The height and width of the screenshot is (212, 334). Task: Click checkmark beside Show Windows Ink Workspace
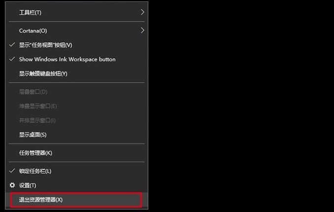click(12, 59)
